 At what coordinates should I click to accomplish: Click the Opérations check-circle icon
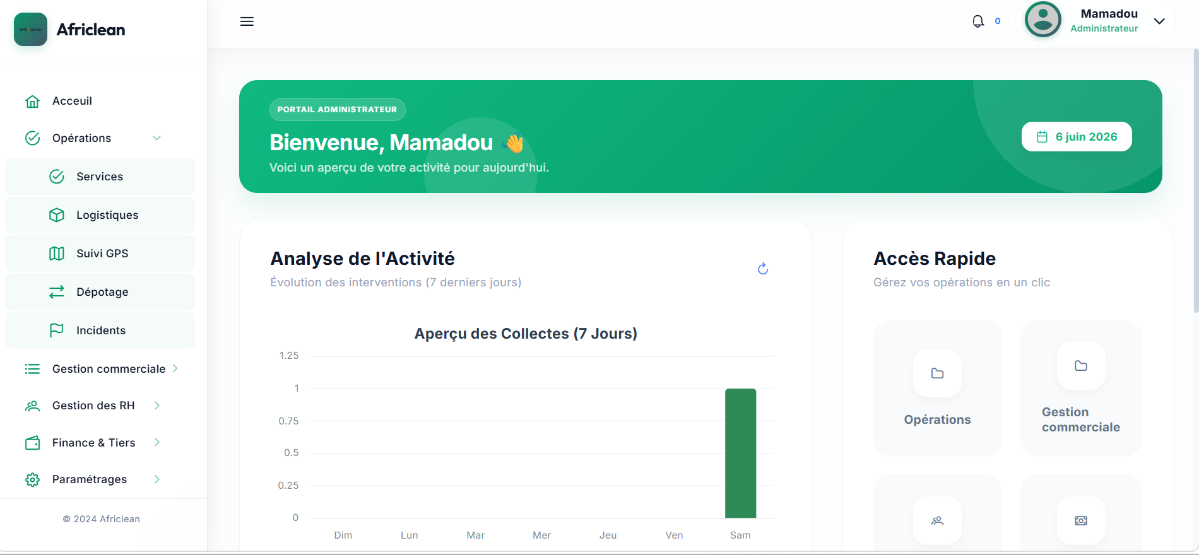(32, 138)
